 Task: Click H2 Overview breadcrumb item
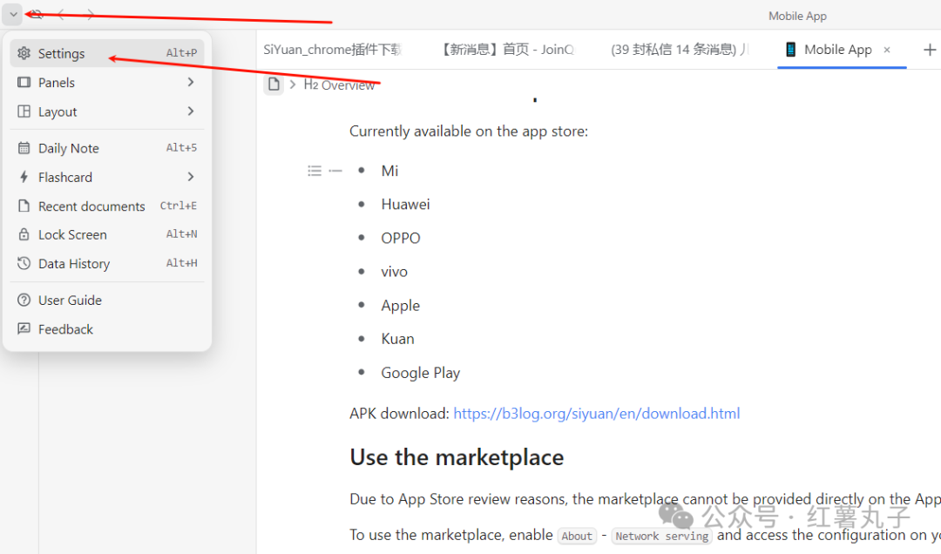point(339,84)
